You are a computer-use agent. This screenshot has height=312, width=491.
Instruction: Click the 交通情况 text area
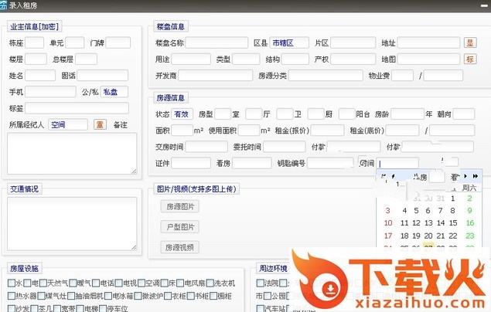pos(72,223)
